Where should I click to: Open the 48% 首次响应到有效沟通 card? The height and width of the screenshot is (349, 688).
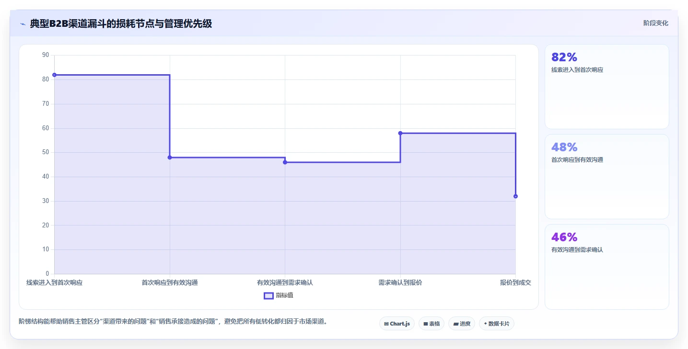pos(607,177)
